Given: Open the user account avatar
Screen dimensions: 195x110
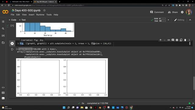Looking at the screenshot, I should 189,12.
